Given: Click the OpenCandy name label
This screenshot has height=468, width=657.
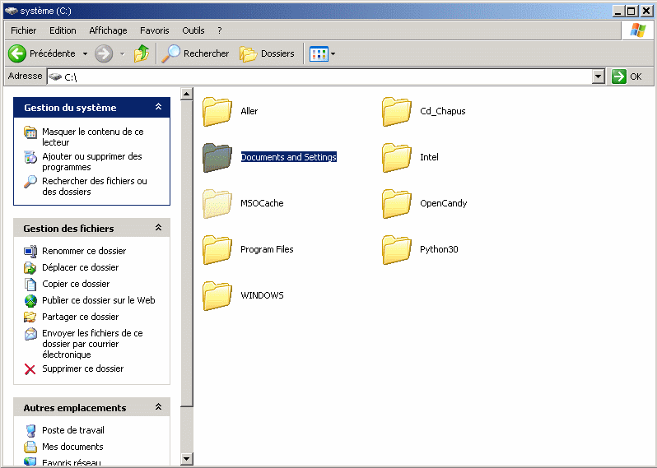Looking at the screenshot, I should tap(443, 203).
